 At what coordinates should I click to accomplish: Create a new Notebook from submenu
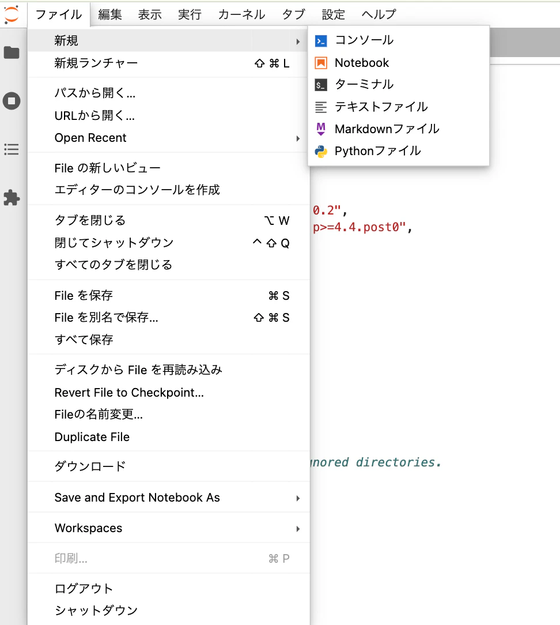click(x=398, y=63)
